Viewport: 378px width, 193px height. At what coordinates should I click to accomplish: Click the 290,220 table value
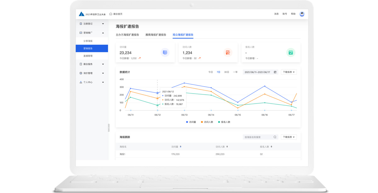tap(220, 154)
